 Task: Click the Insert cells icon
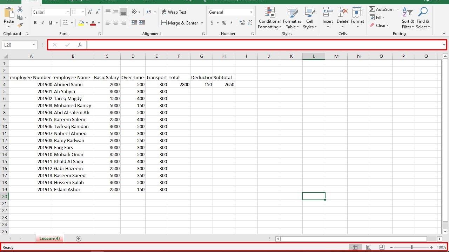pos(328,13)
